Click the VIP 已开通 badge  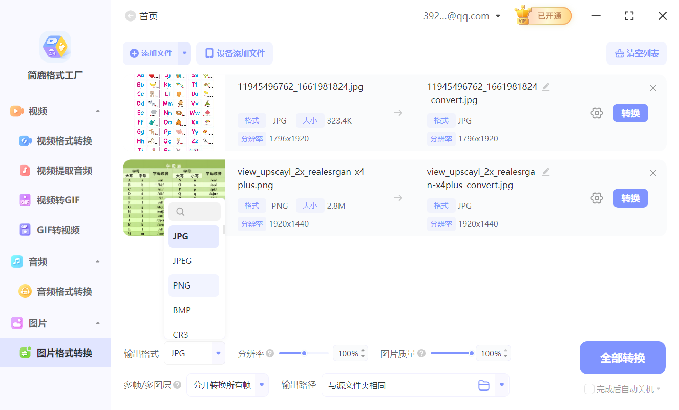click(x=542, y=16)
